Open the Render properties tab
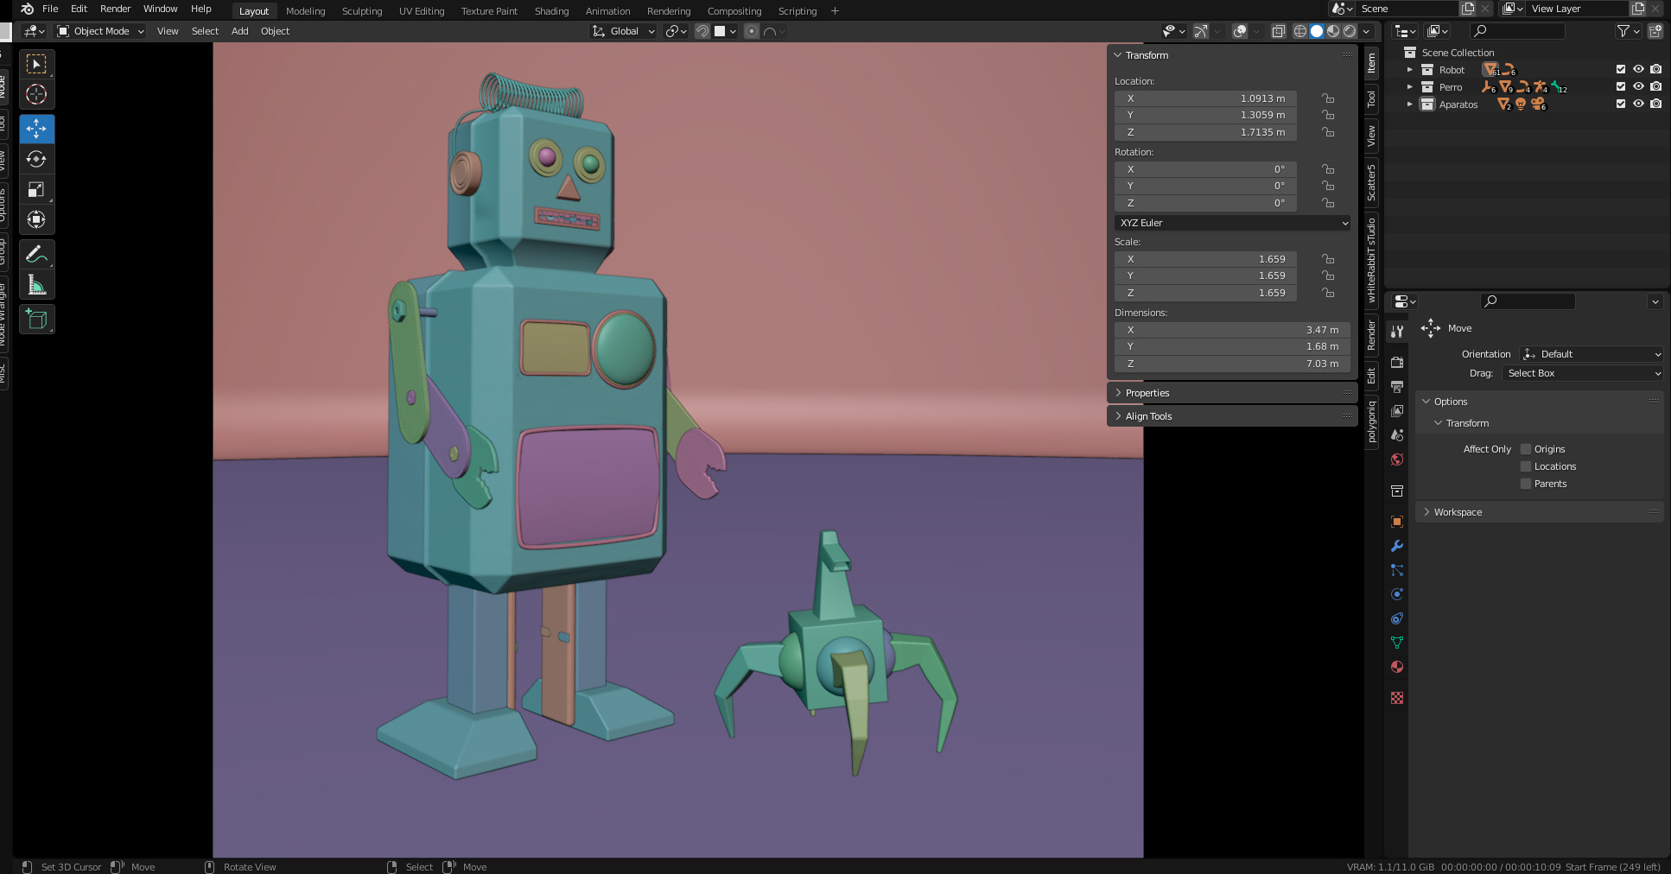Screen dimensions: 1671x874 tap(1397, 363)
